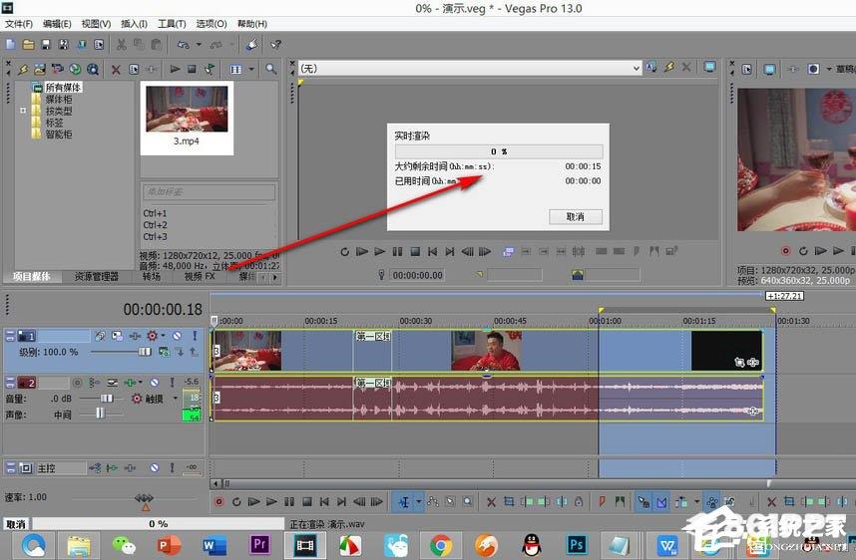Click 取消 on the status bar
The height and width of the screenshot is (560, 856).
click(x=16, y=524)
